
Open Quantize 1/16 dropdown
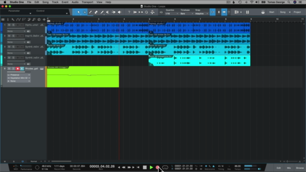click(x=172, y=14)
